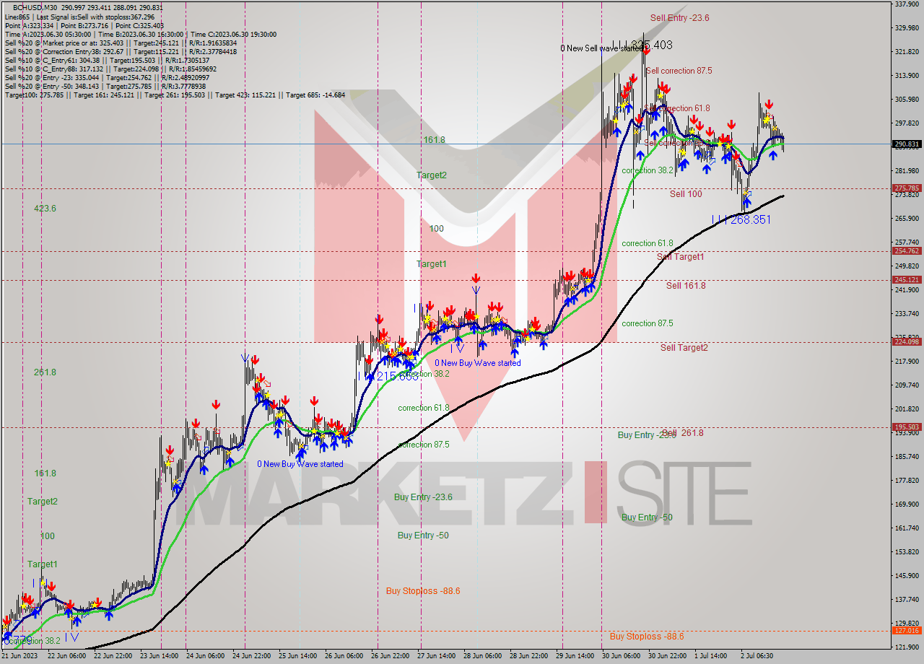
Task: Click the orange 'Buy Stoploss -88.6' label above Buy Entry -50
Action: tap(423, 591)
